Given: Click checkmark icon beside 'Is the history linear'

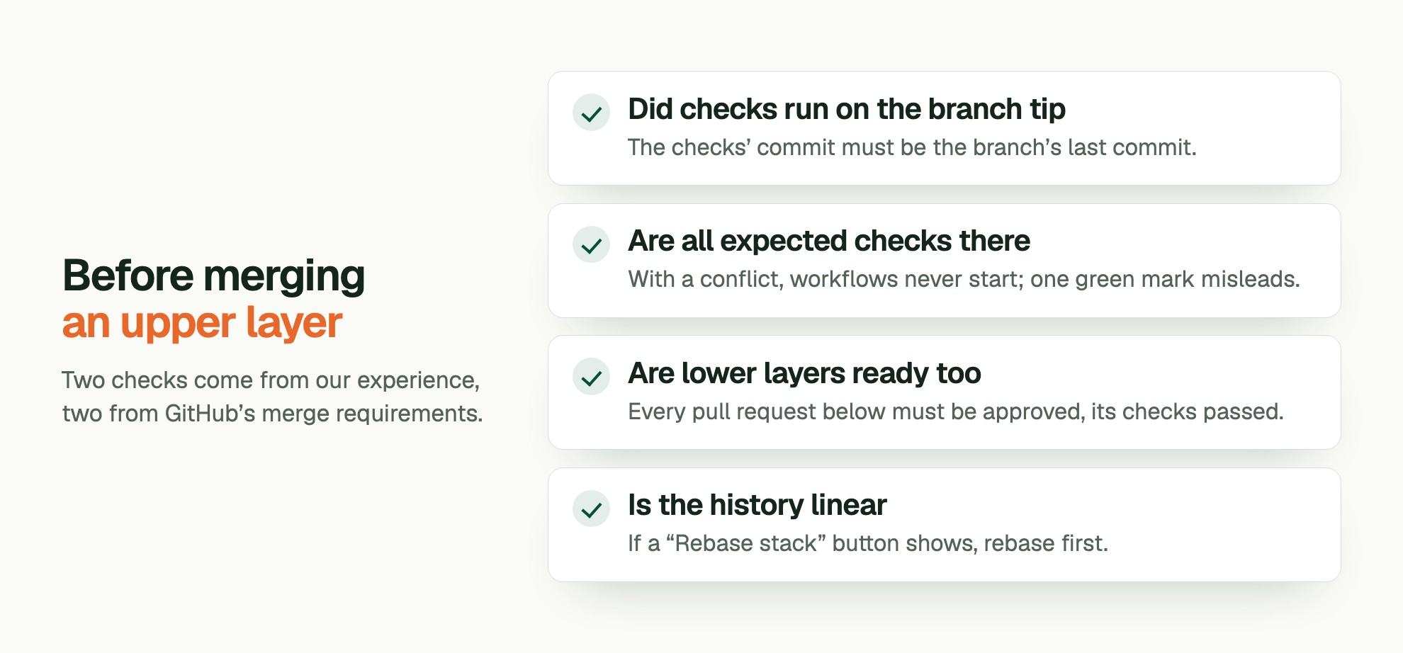Looking at the screenshot, I should click(x=591, y=509).
